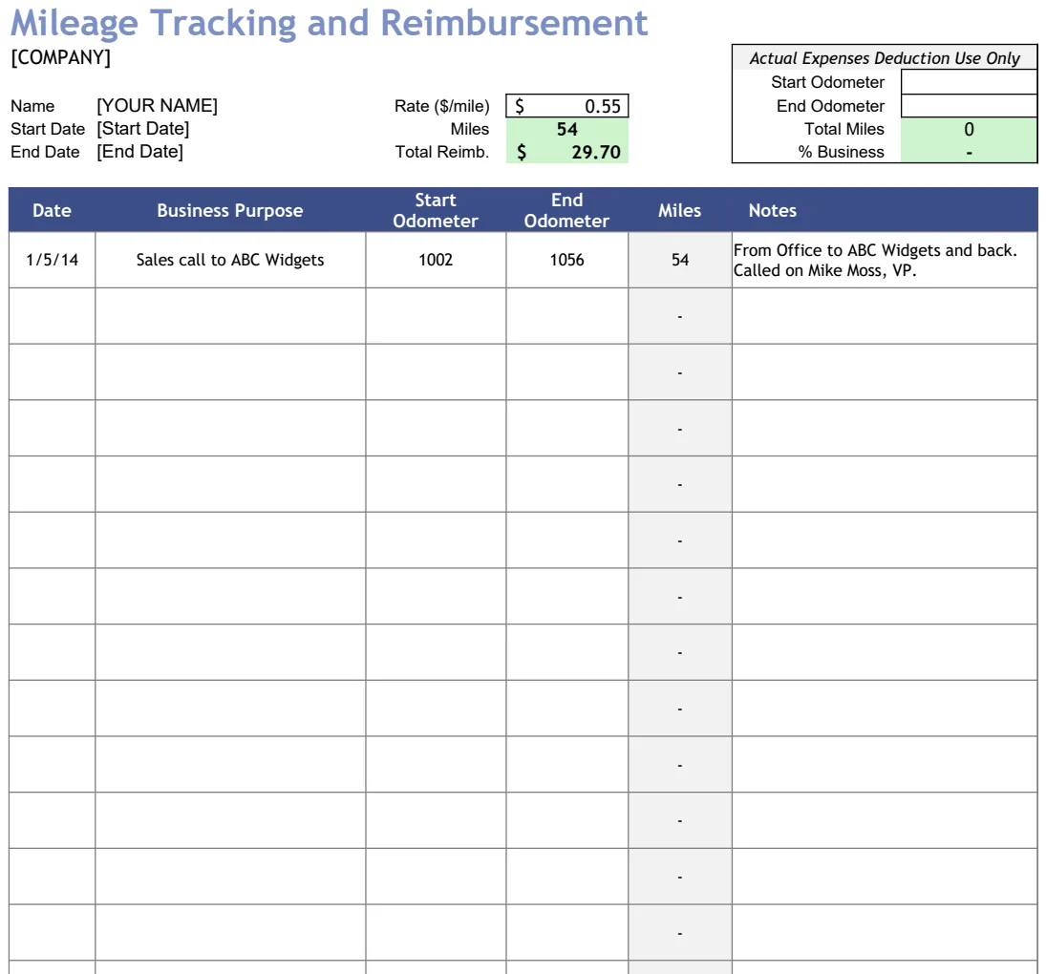Select the miles cell 54 in first row

tap(680, 260)
